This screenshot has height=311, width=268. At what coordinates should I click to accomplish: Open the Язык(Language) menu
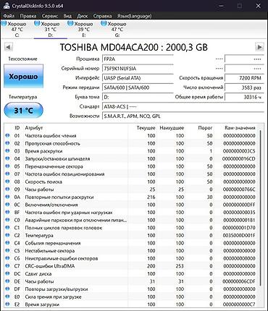134,16
